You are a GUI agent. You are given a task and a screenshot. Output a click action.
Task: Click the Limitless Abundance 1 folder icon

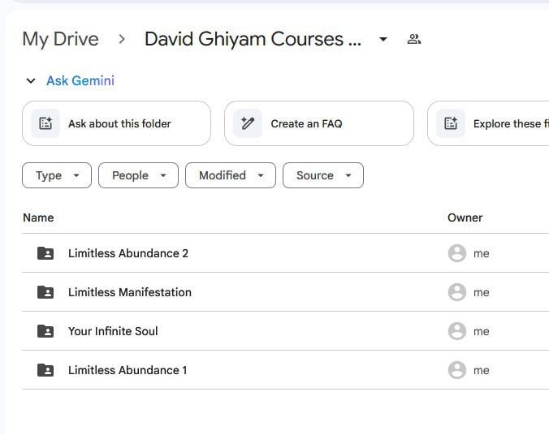46,370
